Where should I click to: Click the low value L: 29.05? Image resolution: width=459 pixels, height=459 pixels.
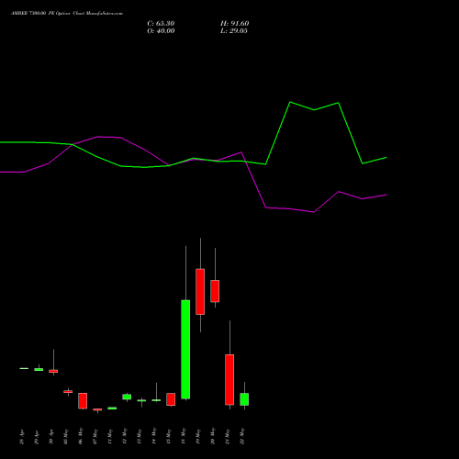[234, 31]
